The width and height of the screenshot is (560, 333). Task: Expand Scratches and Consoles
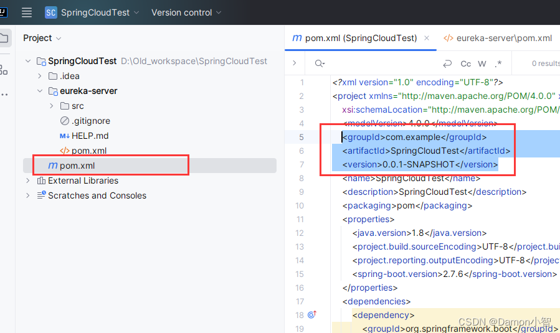pos(28,195)
